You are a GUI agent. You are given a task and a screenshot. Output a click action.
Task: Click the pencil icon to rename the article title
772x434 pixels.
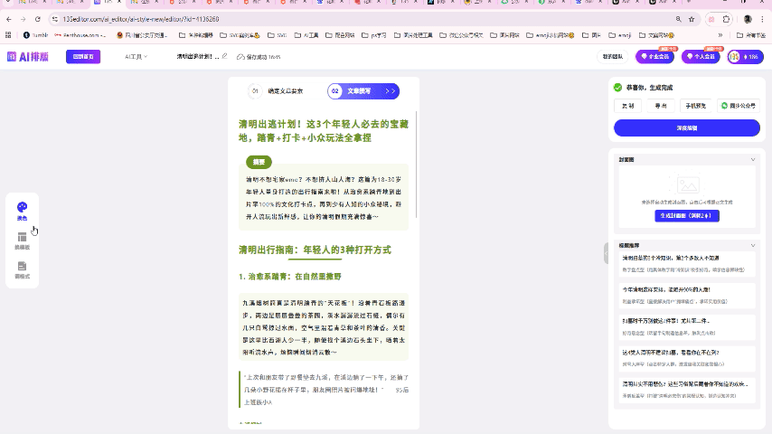pos(224,56)
